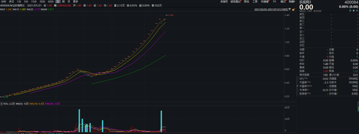
Task: Open the 工具 tools menu
Action: (x=255, y=2)
